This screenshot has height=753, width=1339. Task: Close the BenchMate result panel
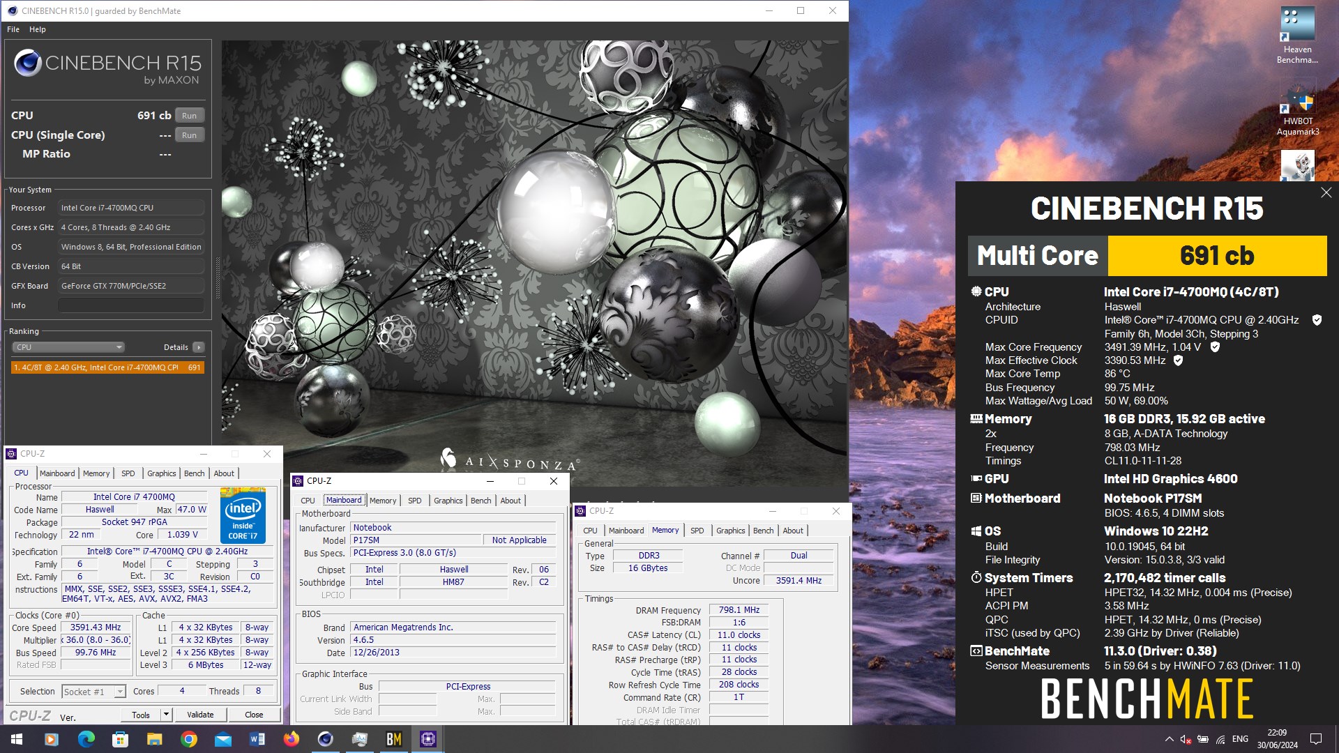1326,193
